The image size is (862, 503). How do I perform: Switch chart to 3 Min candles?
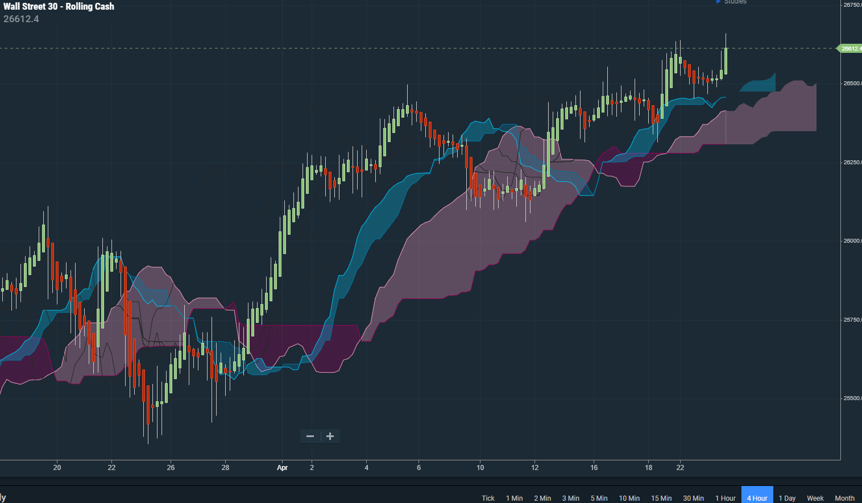pos(571,498)
